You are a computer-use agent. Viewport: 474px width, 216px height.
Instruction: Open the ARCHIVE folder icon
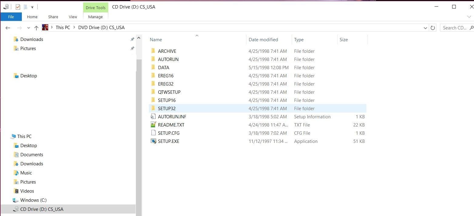pos(153,51)
